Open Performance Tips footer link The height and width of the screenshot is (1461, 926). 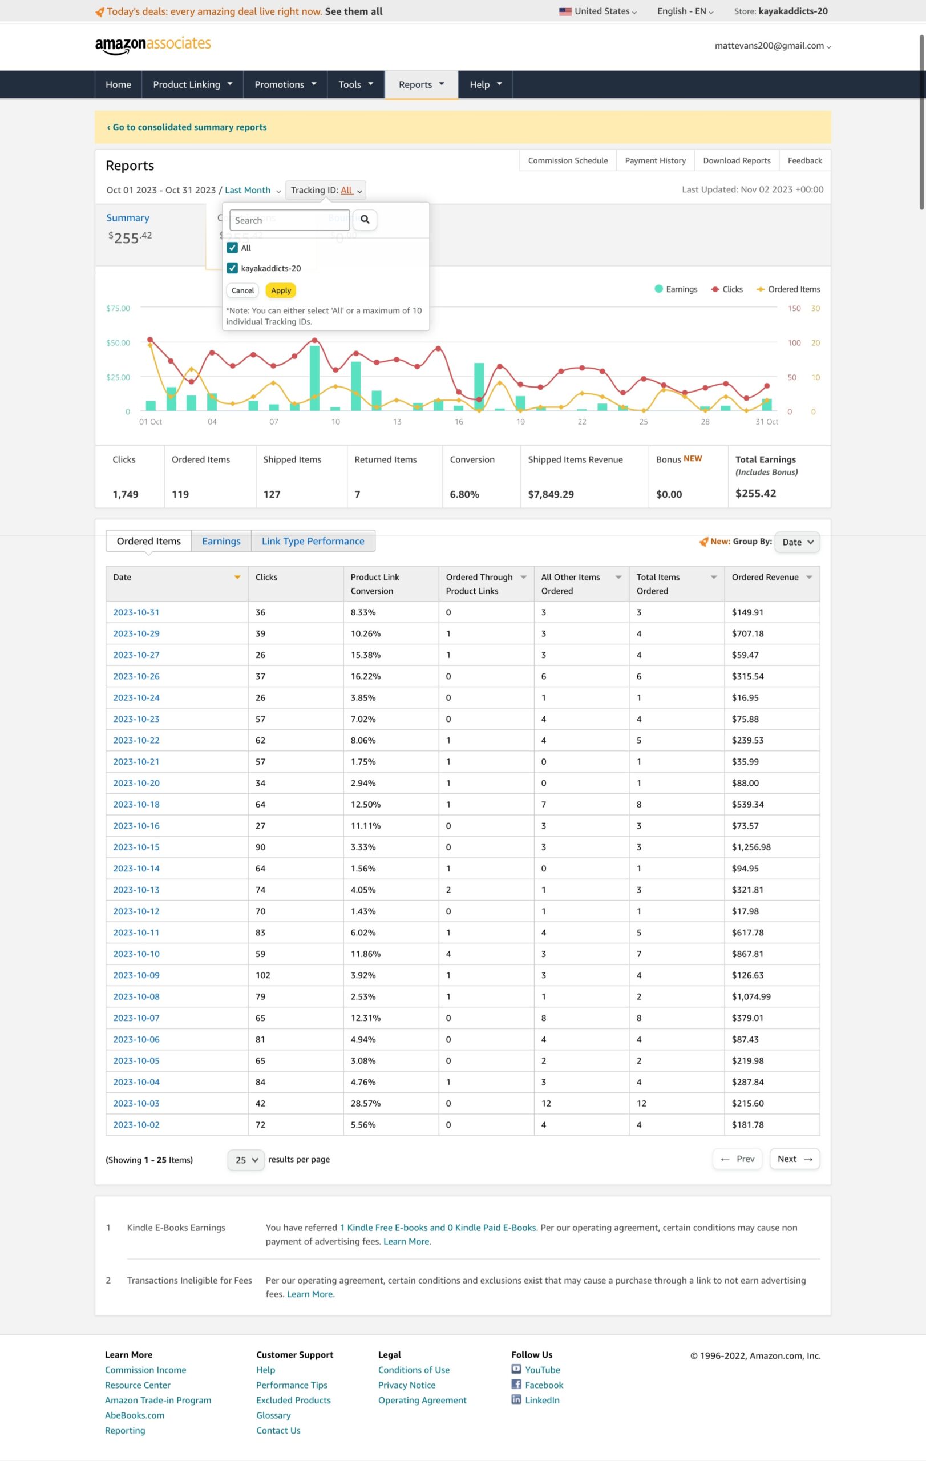pyautogui.click(x=292, y=1385)
